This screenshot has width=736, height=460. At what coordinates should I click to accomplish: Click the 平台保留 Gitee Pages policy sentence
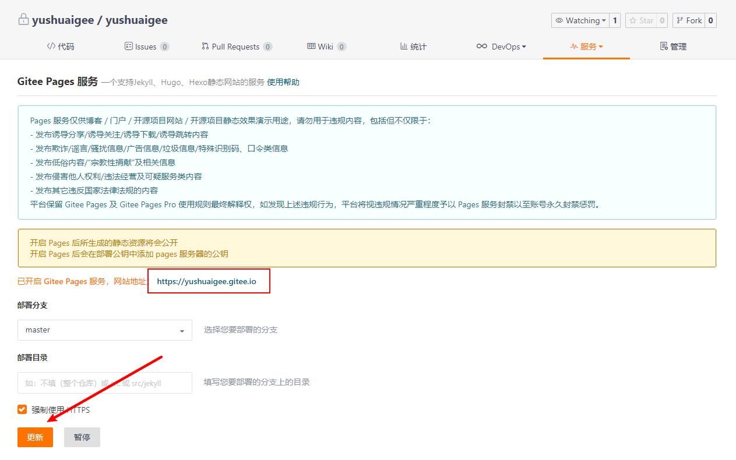(x=315, y=204)
